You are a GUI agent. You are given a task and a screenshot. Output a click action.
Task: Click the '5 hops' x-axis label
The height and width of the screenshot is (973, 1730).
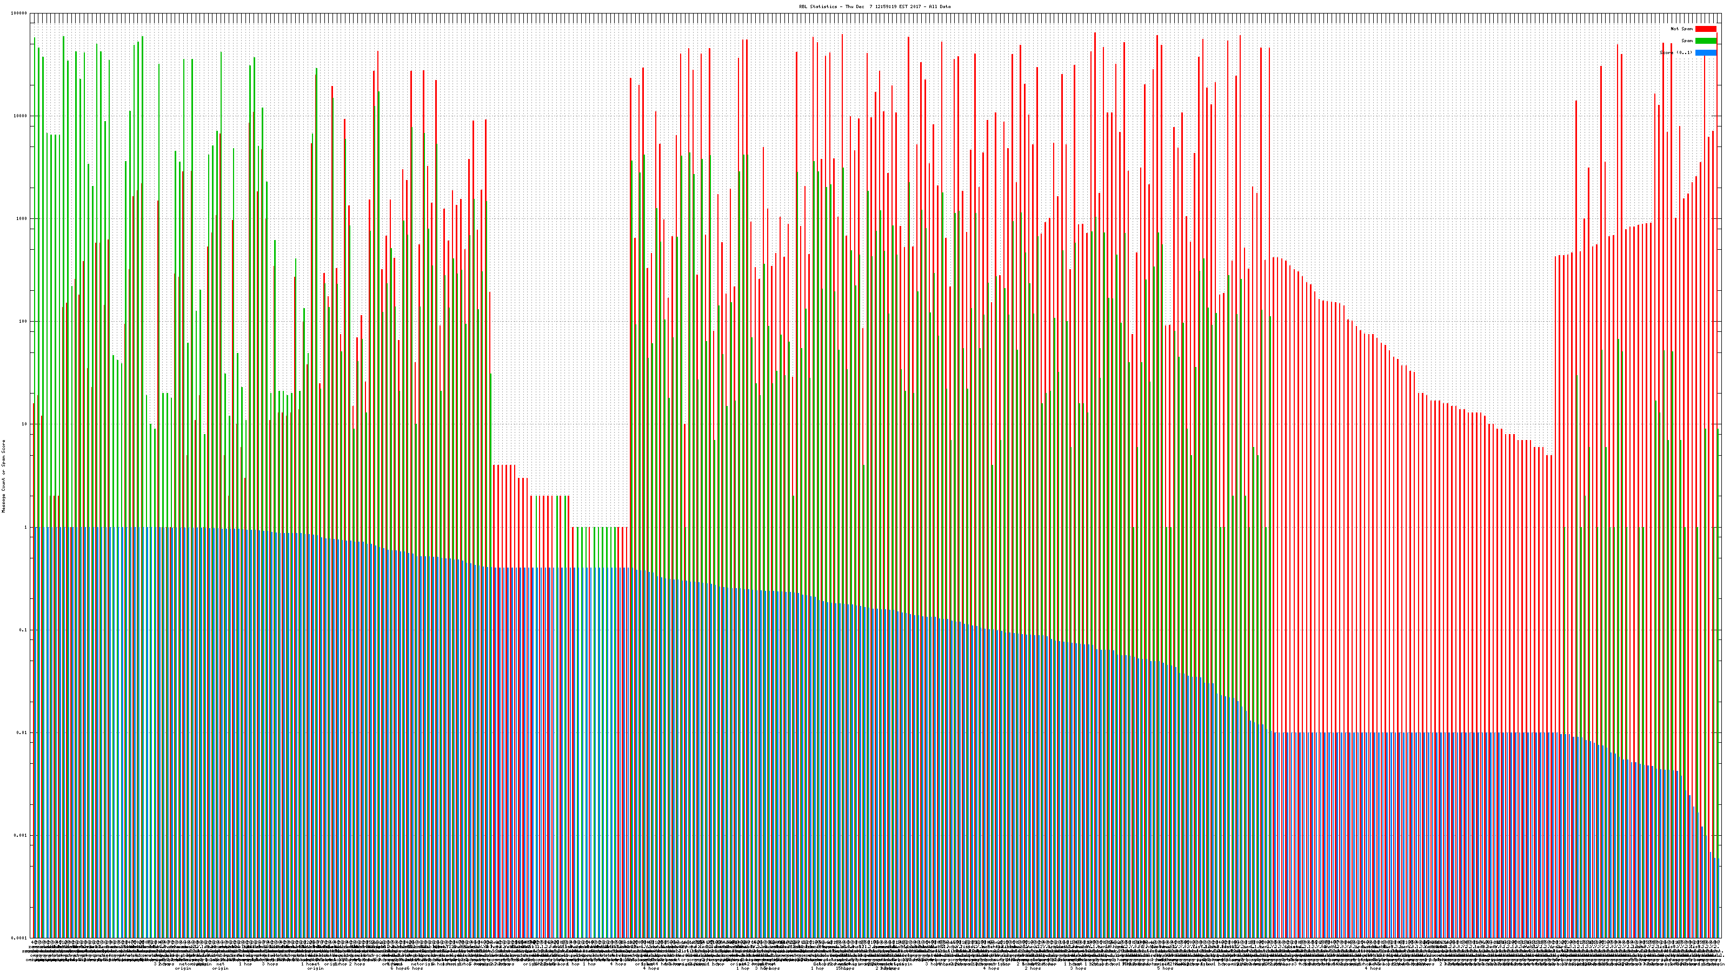tap(1165, 968)
